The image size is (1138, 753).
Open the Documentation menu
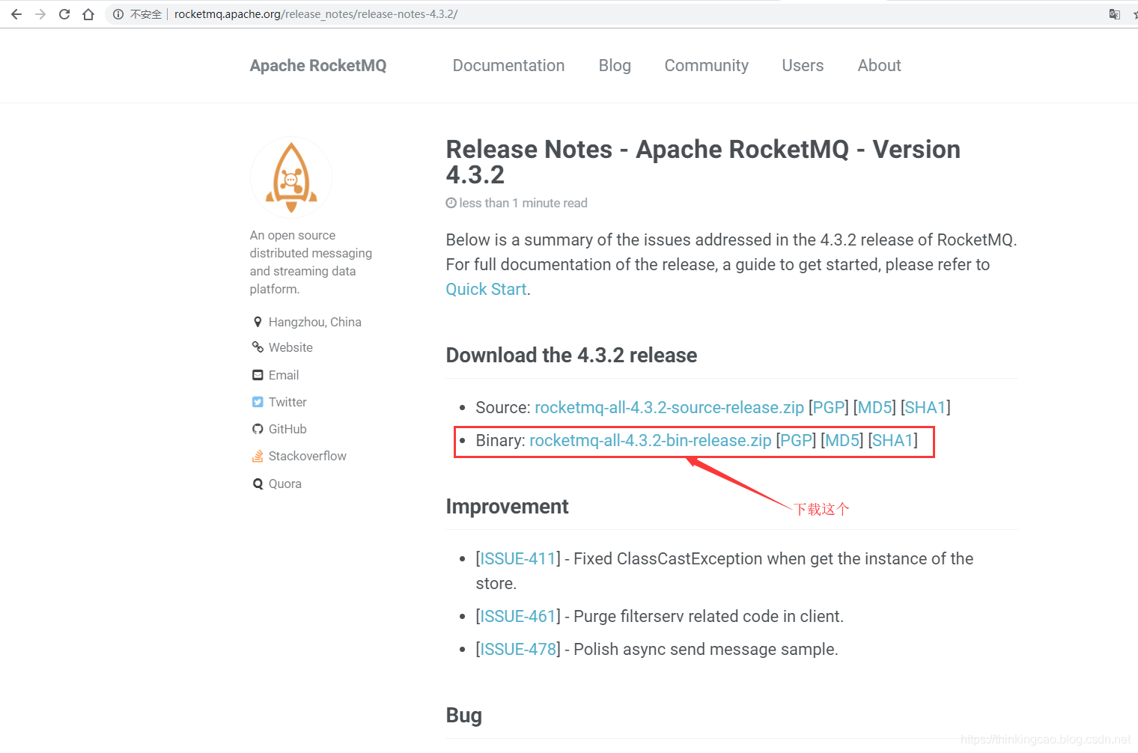tap(508, 66)
